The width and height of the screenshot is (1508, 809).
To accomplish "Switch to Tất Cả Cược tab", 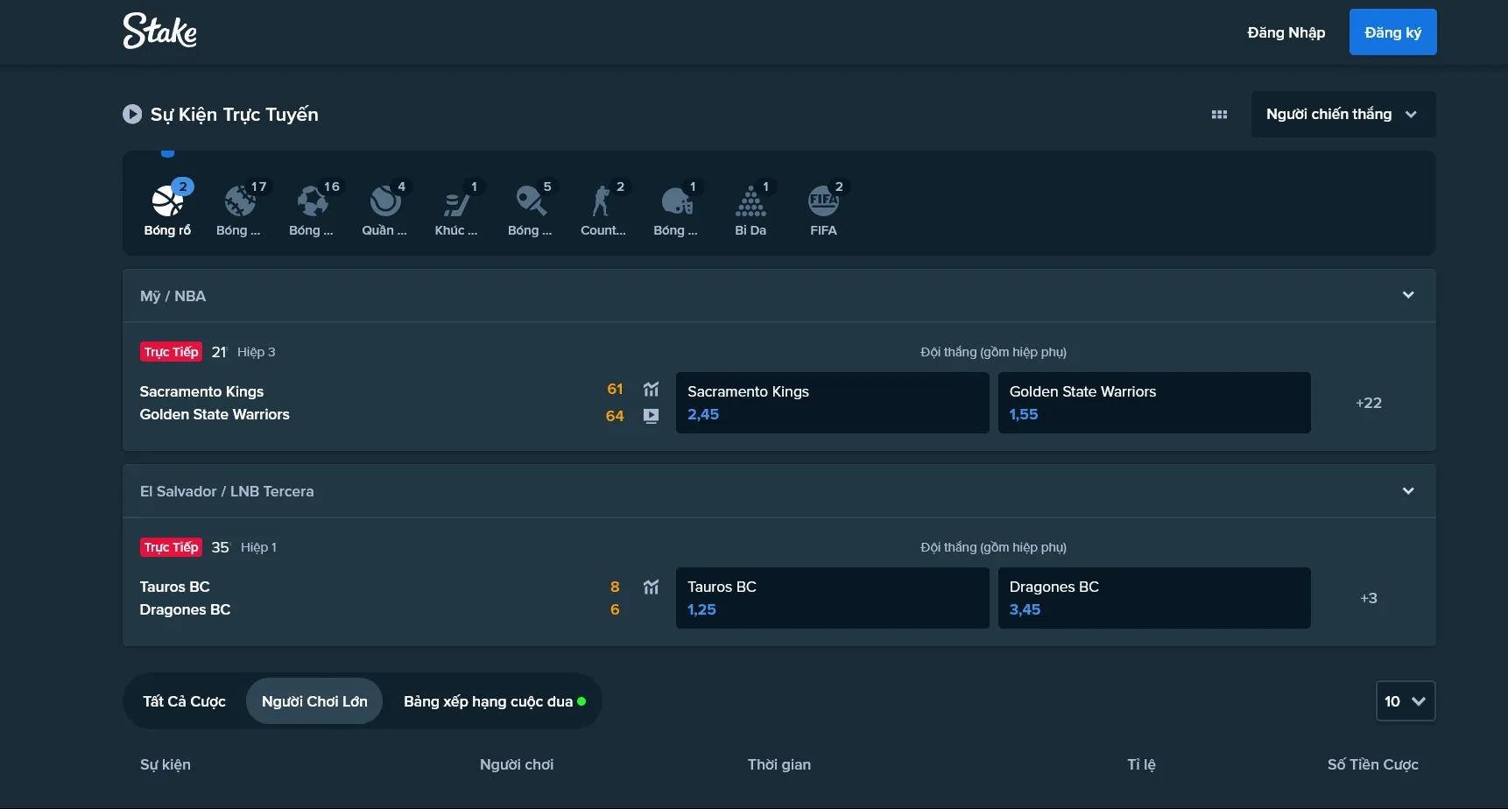I will pos(184,701).
